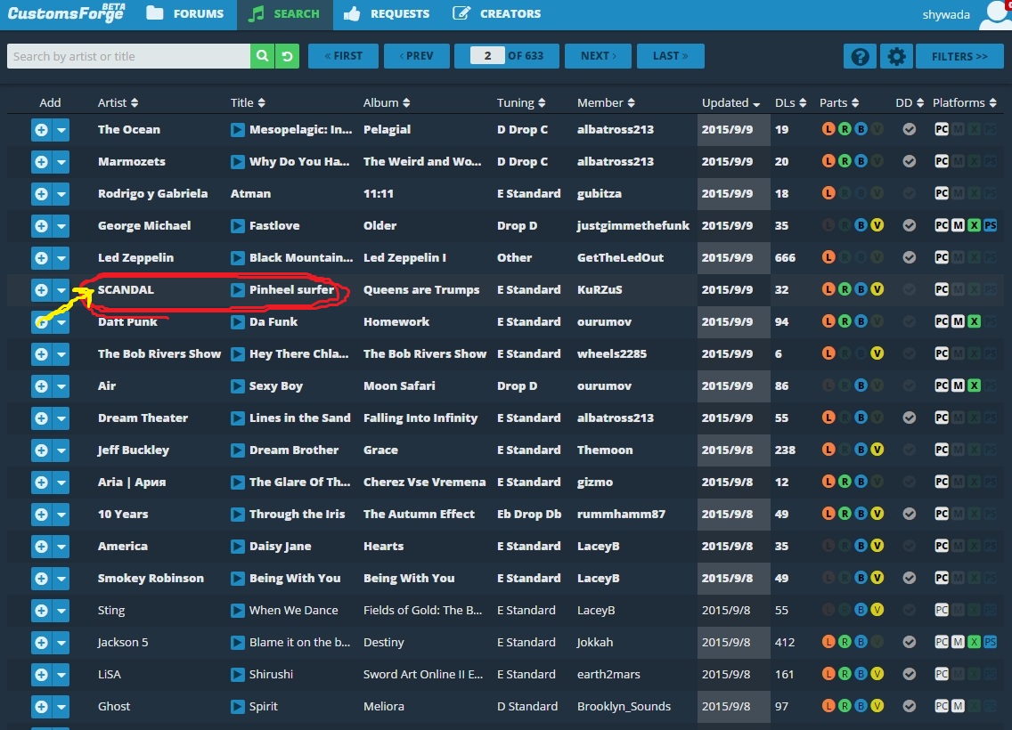1012x730 pixels.
Task: Open dropdown arrow for America row
Action: click(61, 547)
